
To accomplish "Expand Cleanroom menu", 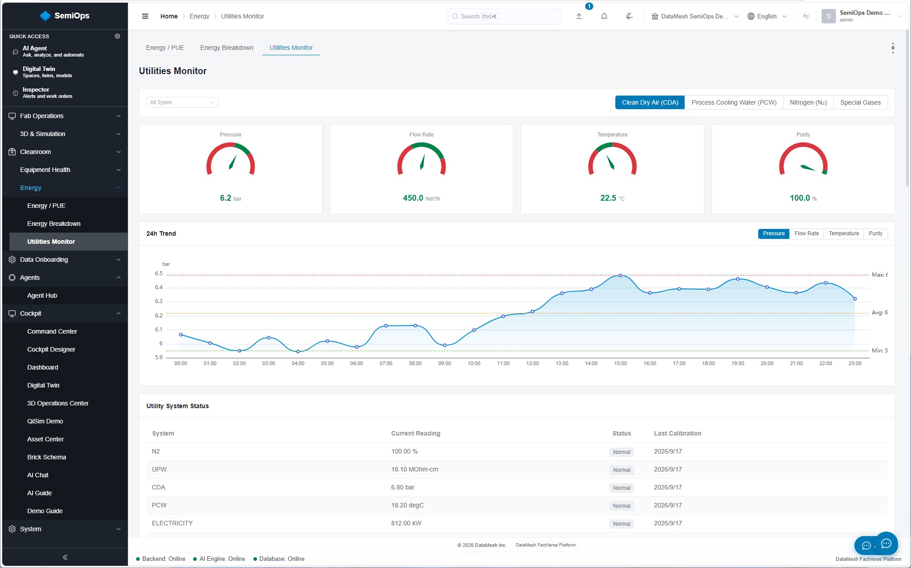I will 65,152.
